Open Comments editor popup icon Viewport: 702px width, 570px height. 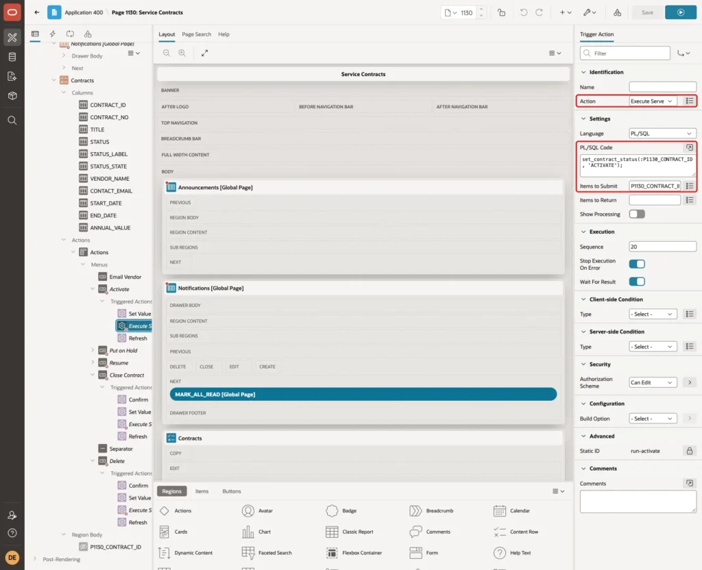click(690, 483)
